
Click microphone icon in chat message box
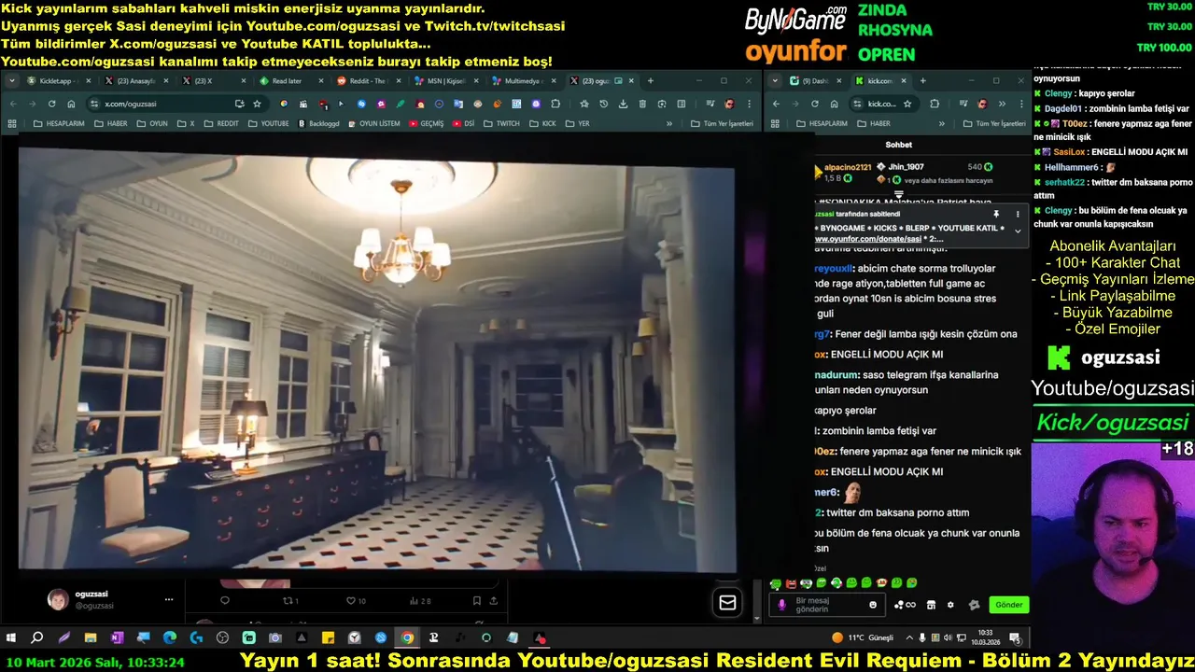point(781,605)
